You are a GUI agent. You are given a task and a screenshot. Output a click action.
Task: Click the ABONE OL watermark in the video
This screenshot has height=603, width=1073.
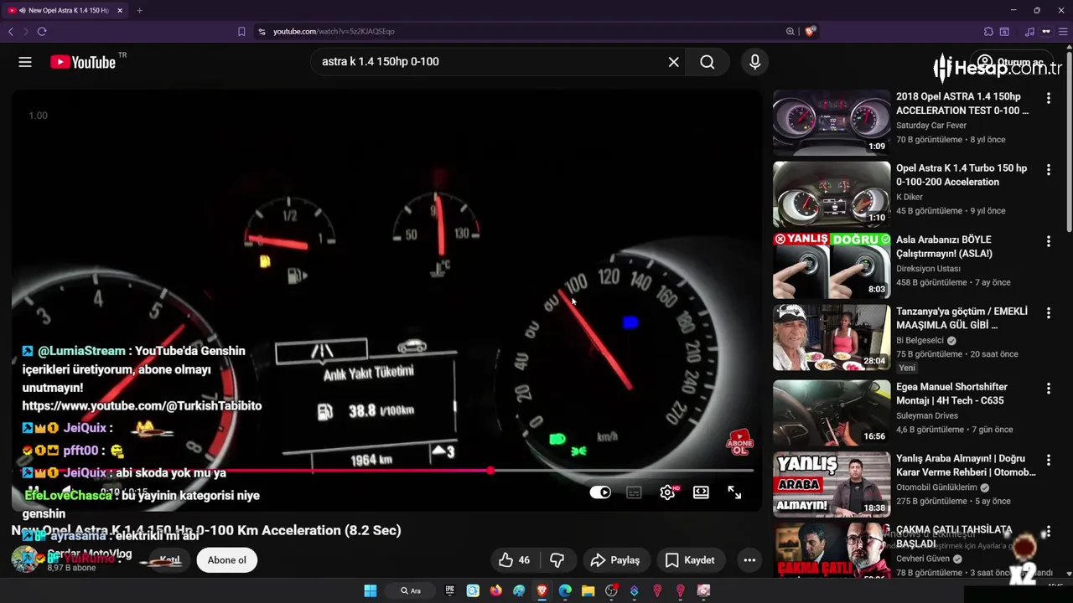point(739,443)
